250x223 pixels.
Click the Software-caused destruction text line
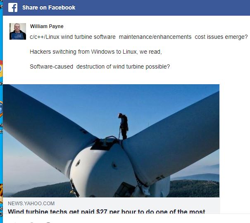click(x=100, y=66)
